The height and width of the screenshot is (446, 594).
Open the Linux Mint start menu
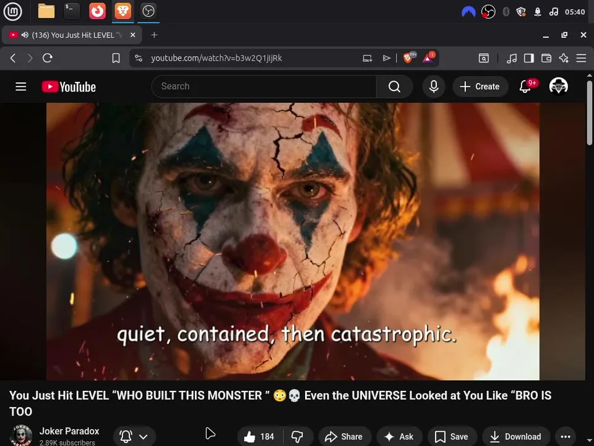(x=12, y=11)
